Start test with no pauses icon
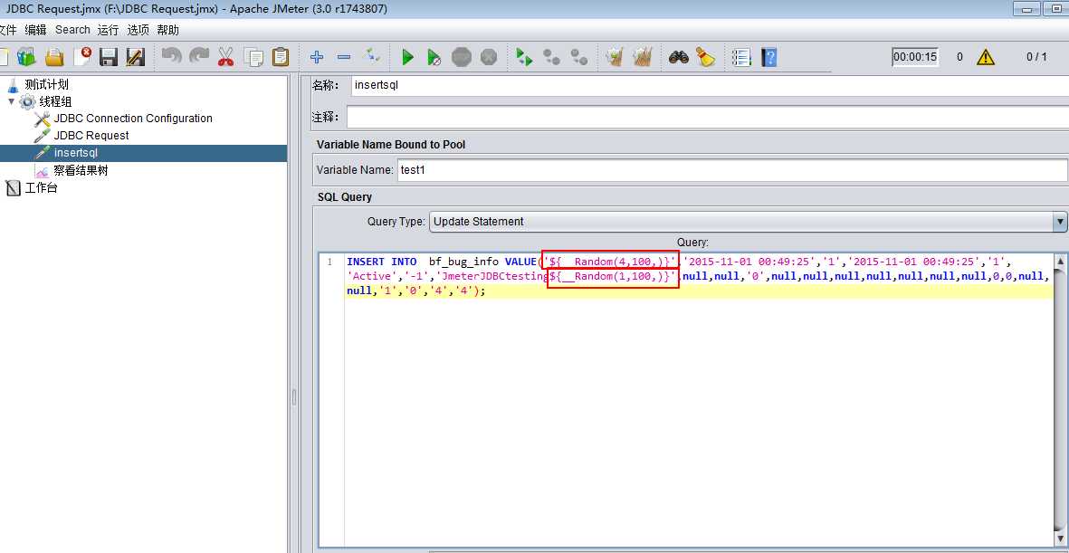This screenshot has height=553, width=1069. (x=434, y=57)
